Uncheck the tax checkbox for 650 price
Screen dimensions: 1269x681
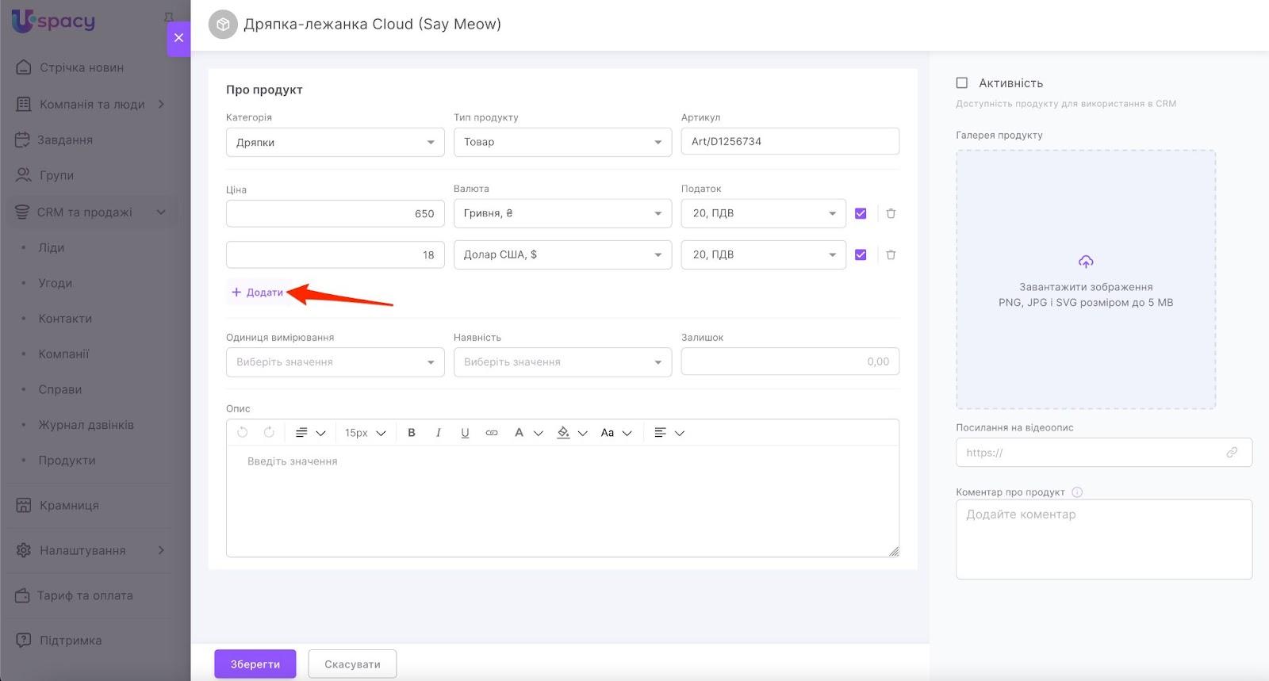click(861, 213)
